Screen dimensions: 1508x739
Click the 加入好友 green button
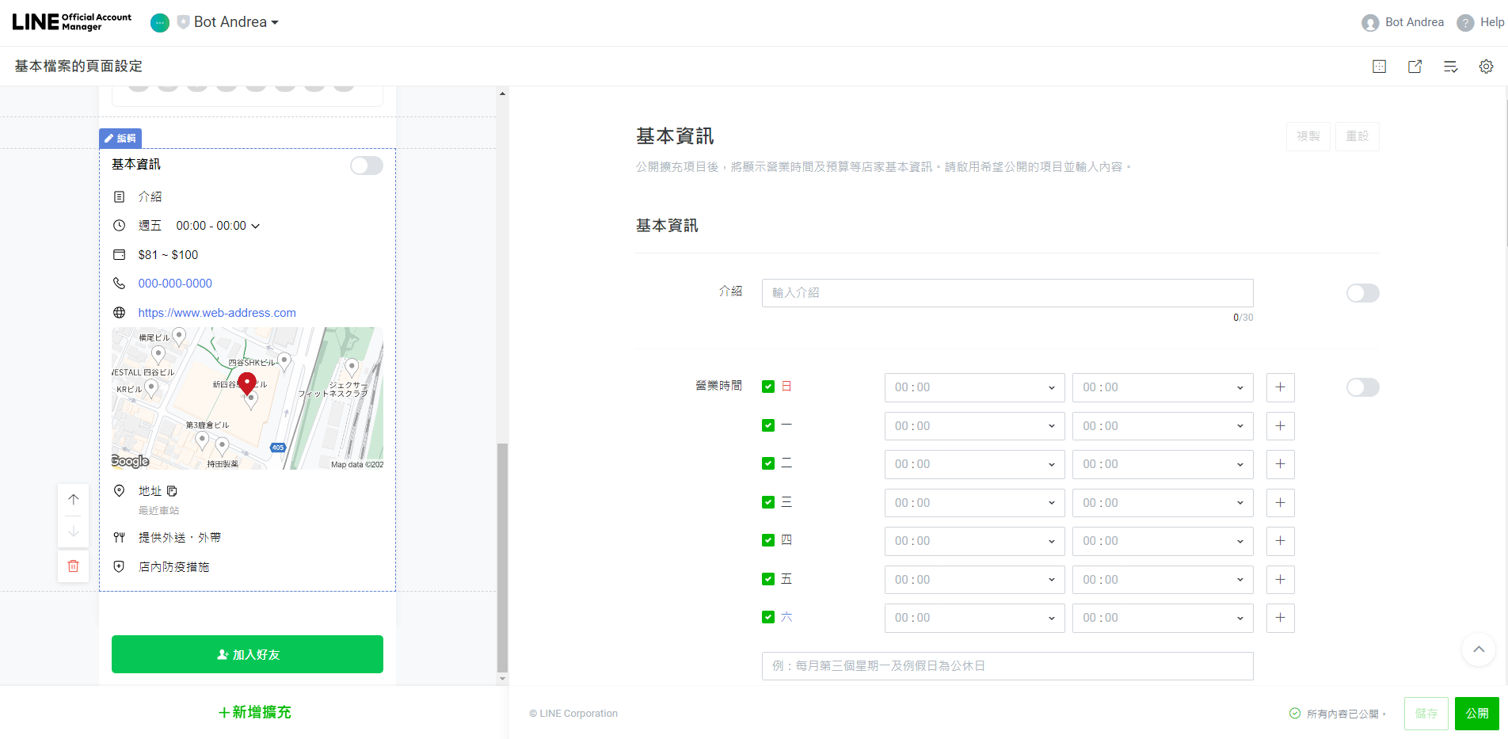coord(246,653)
